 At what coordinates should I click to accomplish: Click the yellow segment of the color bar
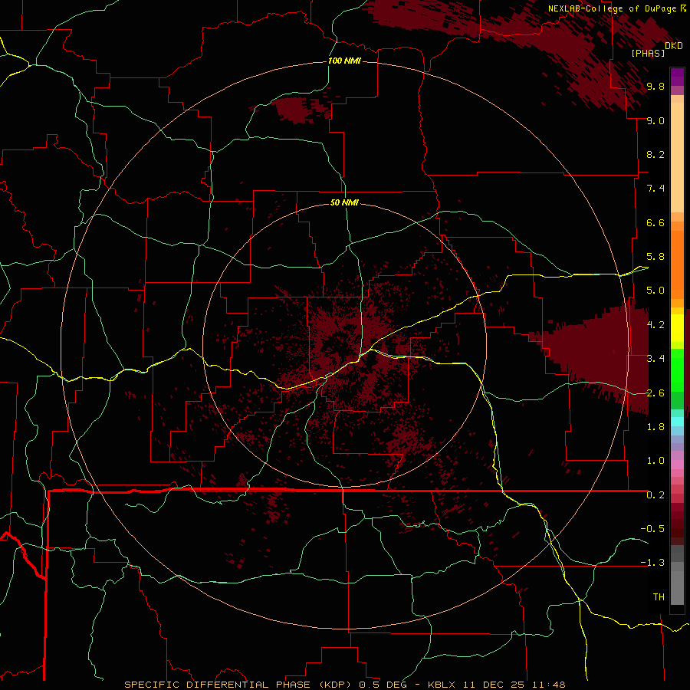tap(677, 328)
